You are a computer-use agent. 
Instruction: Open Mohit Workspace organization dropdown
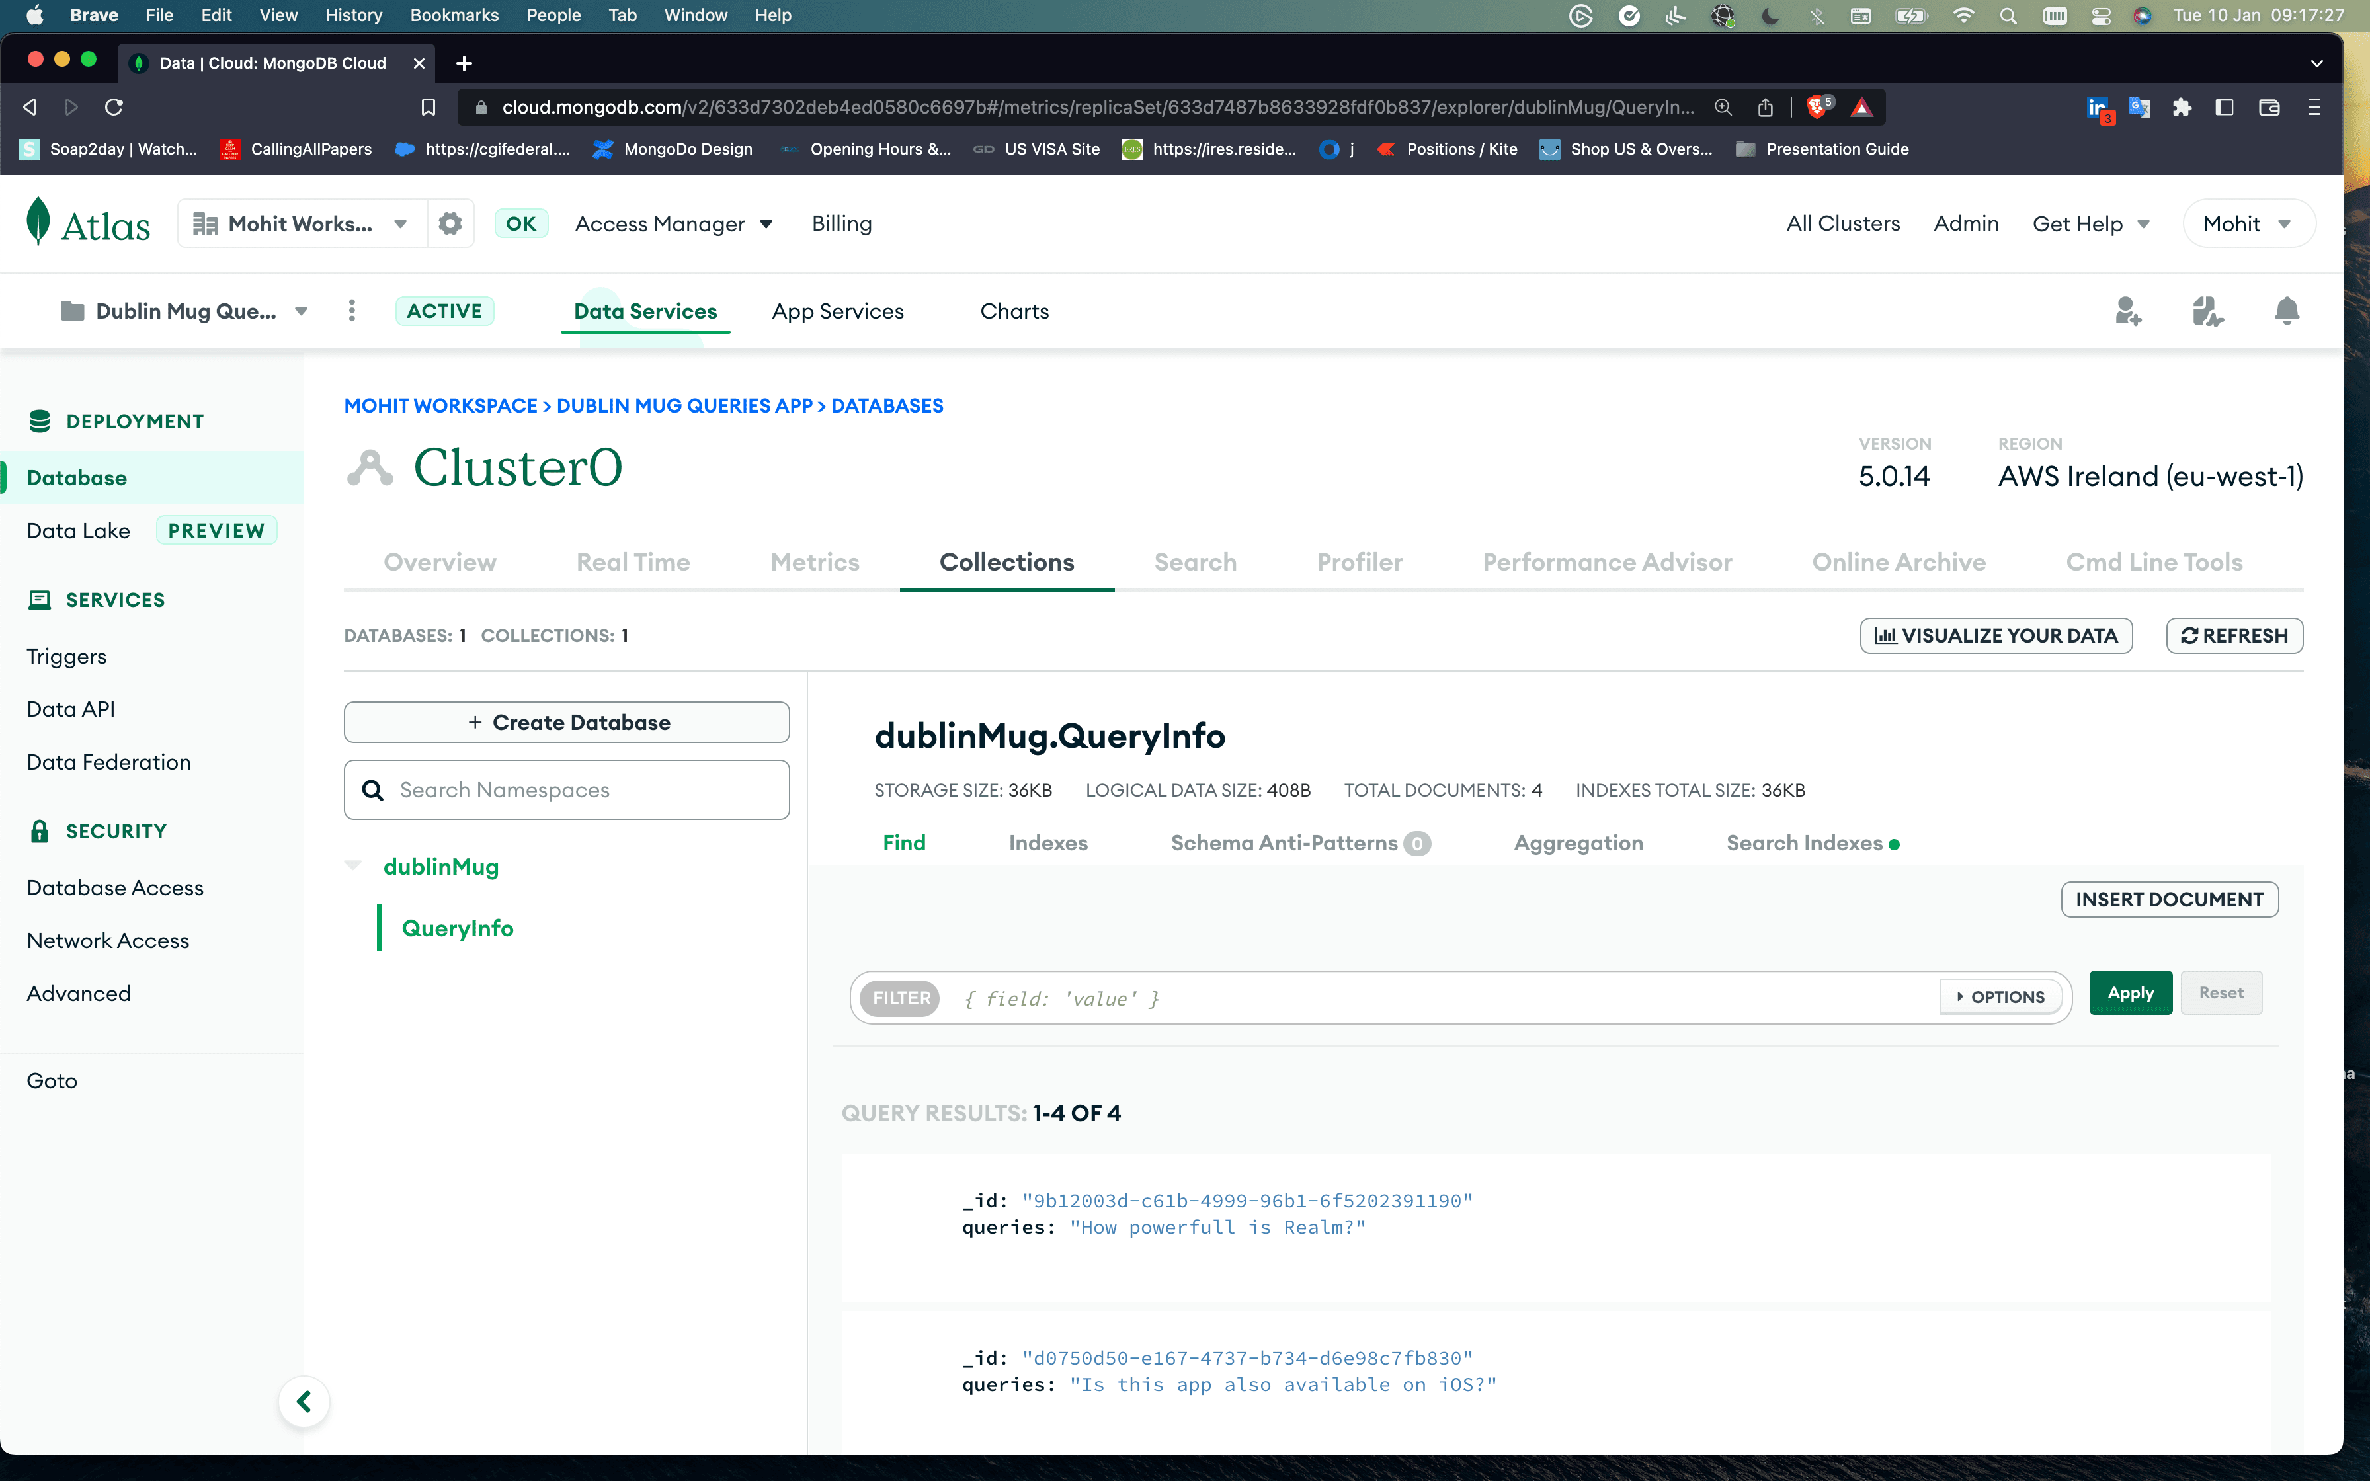pyautogui.click(x=303, y=223)
